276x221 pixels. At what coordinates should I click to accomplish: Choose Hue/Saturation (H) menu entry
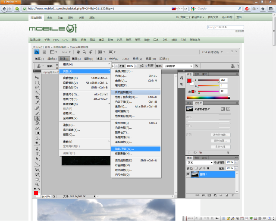click(136, 97)
